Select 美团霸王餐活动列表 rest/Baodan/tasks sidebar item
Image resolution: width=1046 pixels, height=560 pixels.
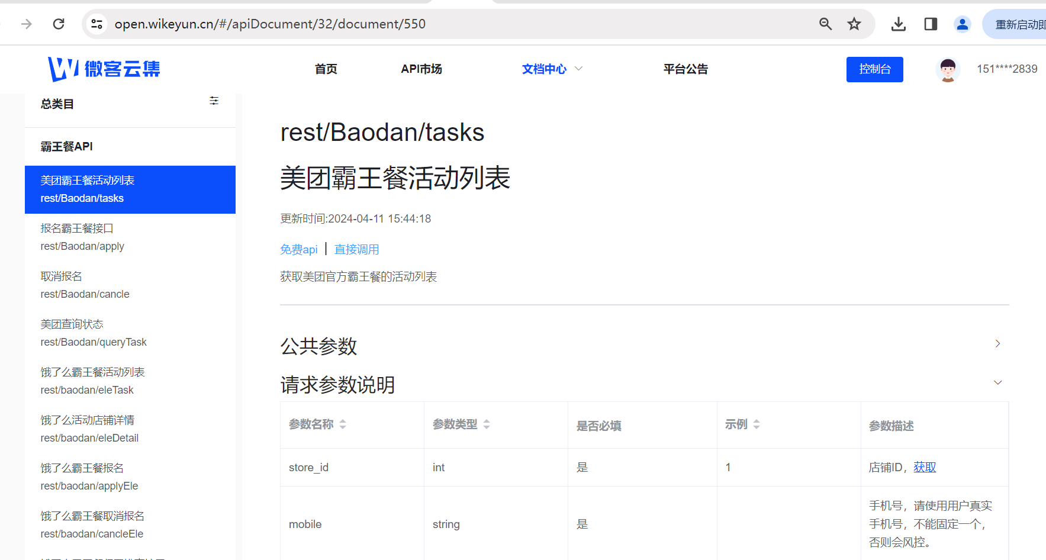[130, 189]
